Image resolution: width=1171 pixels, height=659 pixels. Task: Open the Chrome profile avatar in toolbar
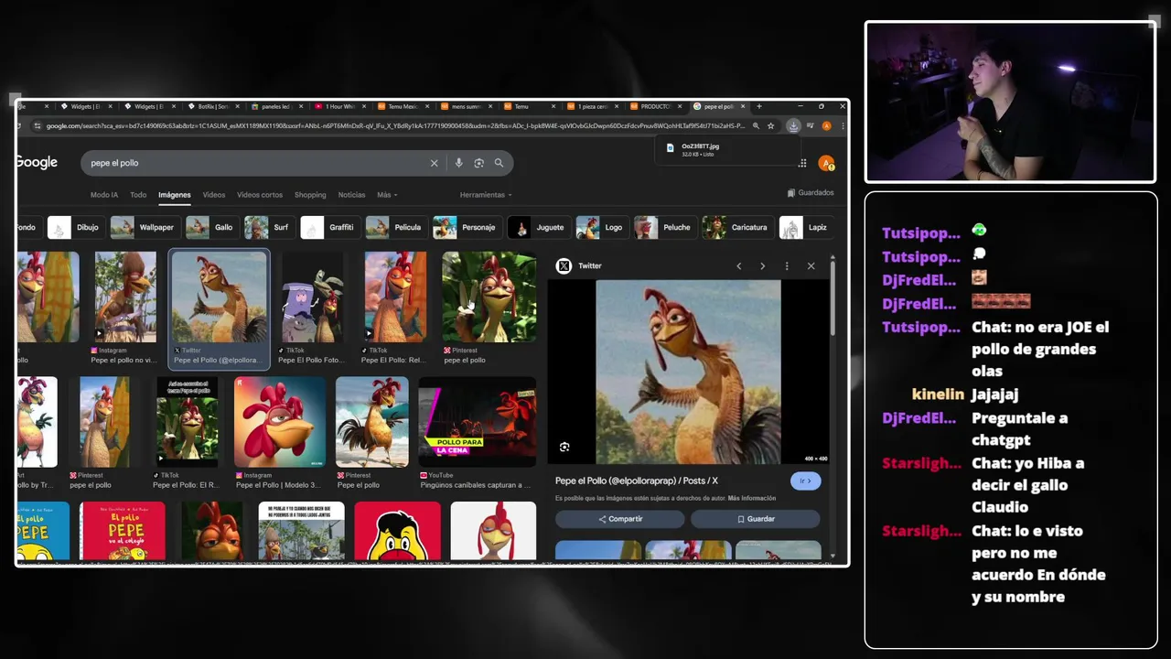(826, 126)
